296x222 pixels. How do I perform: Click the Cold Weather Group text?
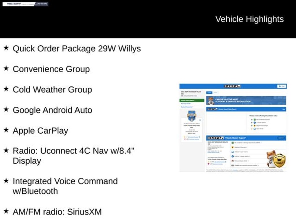point(52,89)
